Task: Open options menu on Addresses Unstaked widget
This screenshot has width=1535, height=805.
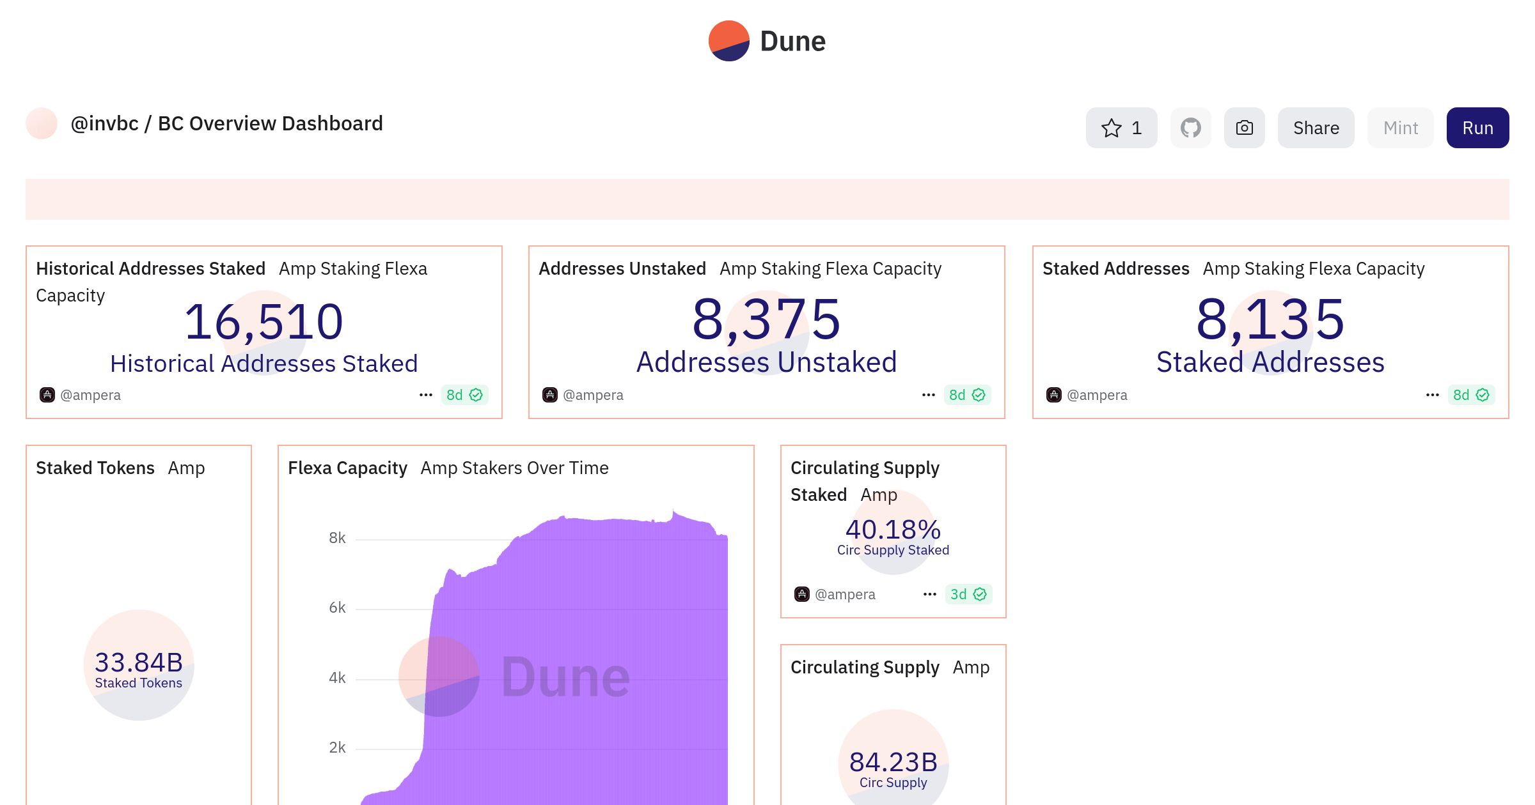Action: 927,395
